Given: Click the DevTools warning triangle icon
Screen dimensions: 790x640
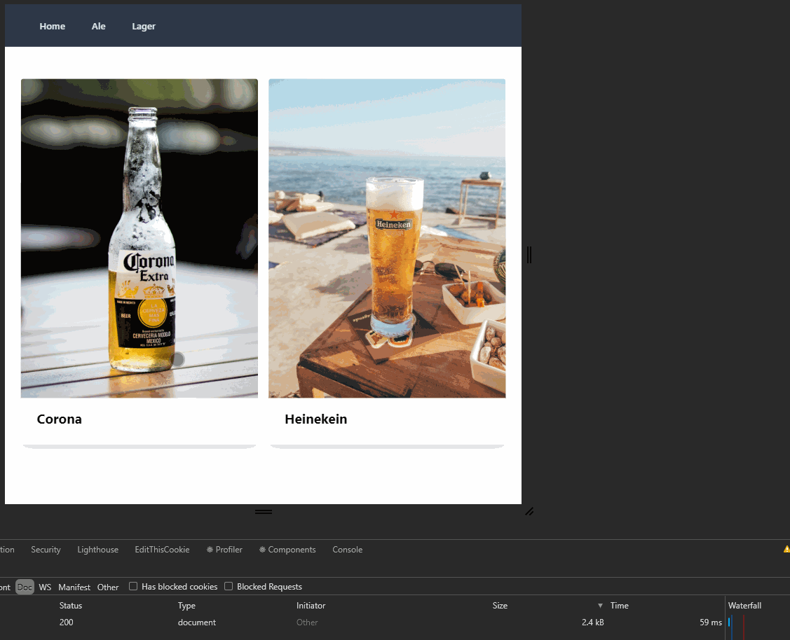Looking at the screenshot, I should [x=786, y=549].
